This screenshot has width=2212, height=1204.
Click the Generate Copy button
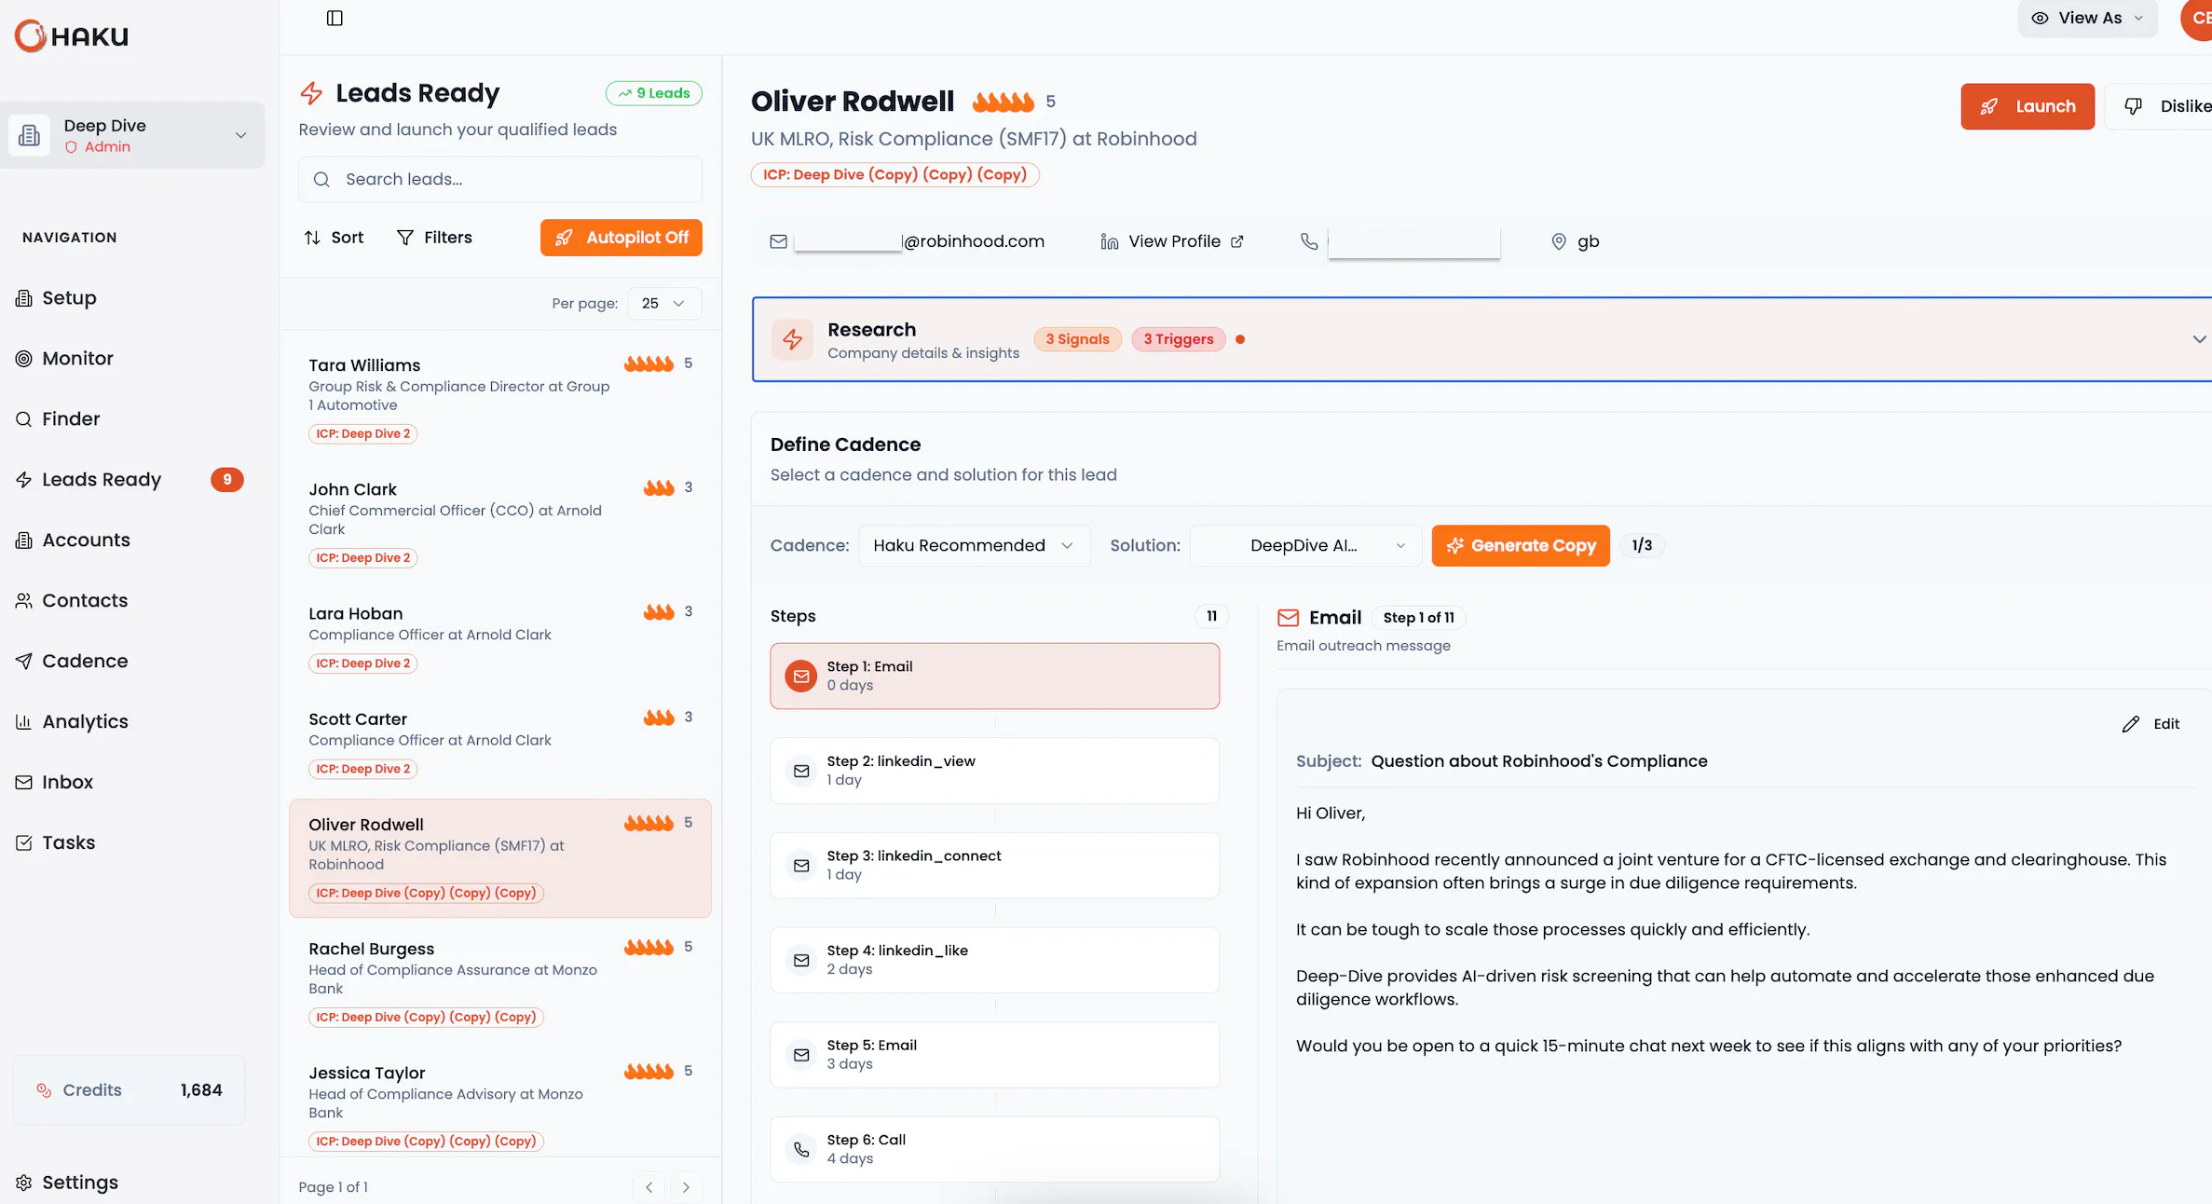click(x=1521, y=546)
